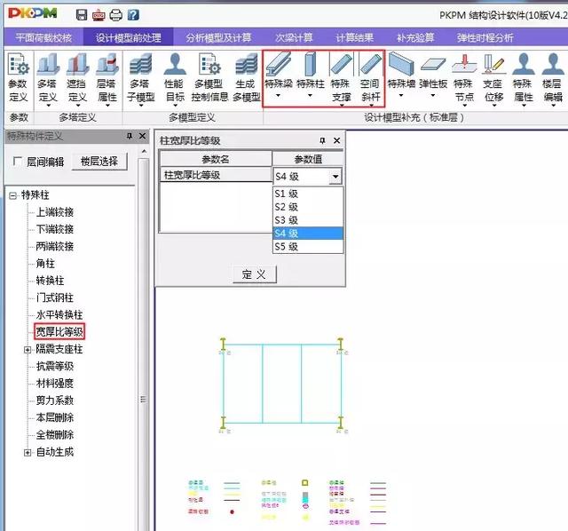568x531 pixels.
Task: Open the 空间斜杆 tool in ribbon
Action: click(371, 75)
